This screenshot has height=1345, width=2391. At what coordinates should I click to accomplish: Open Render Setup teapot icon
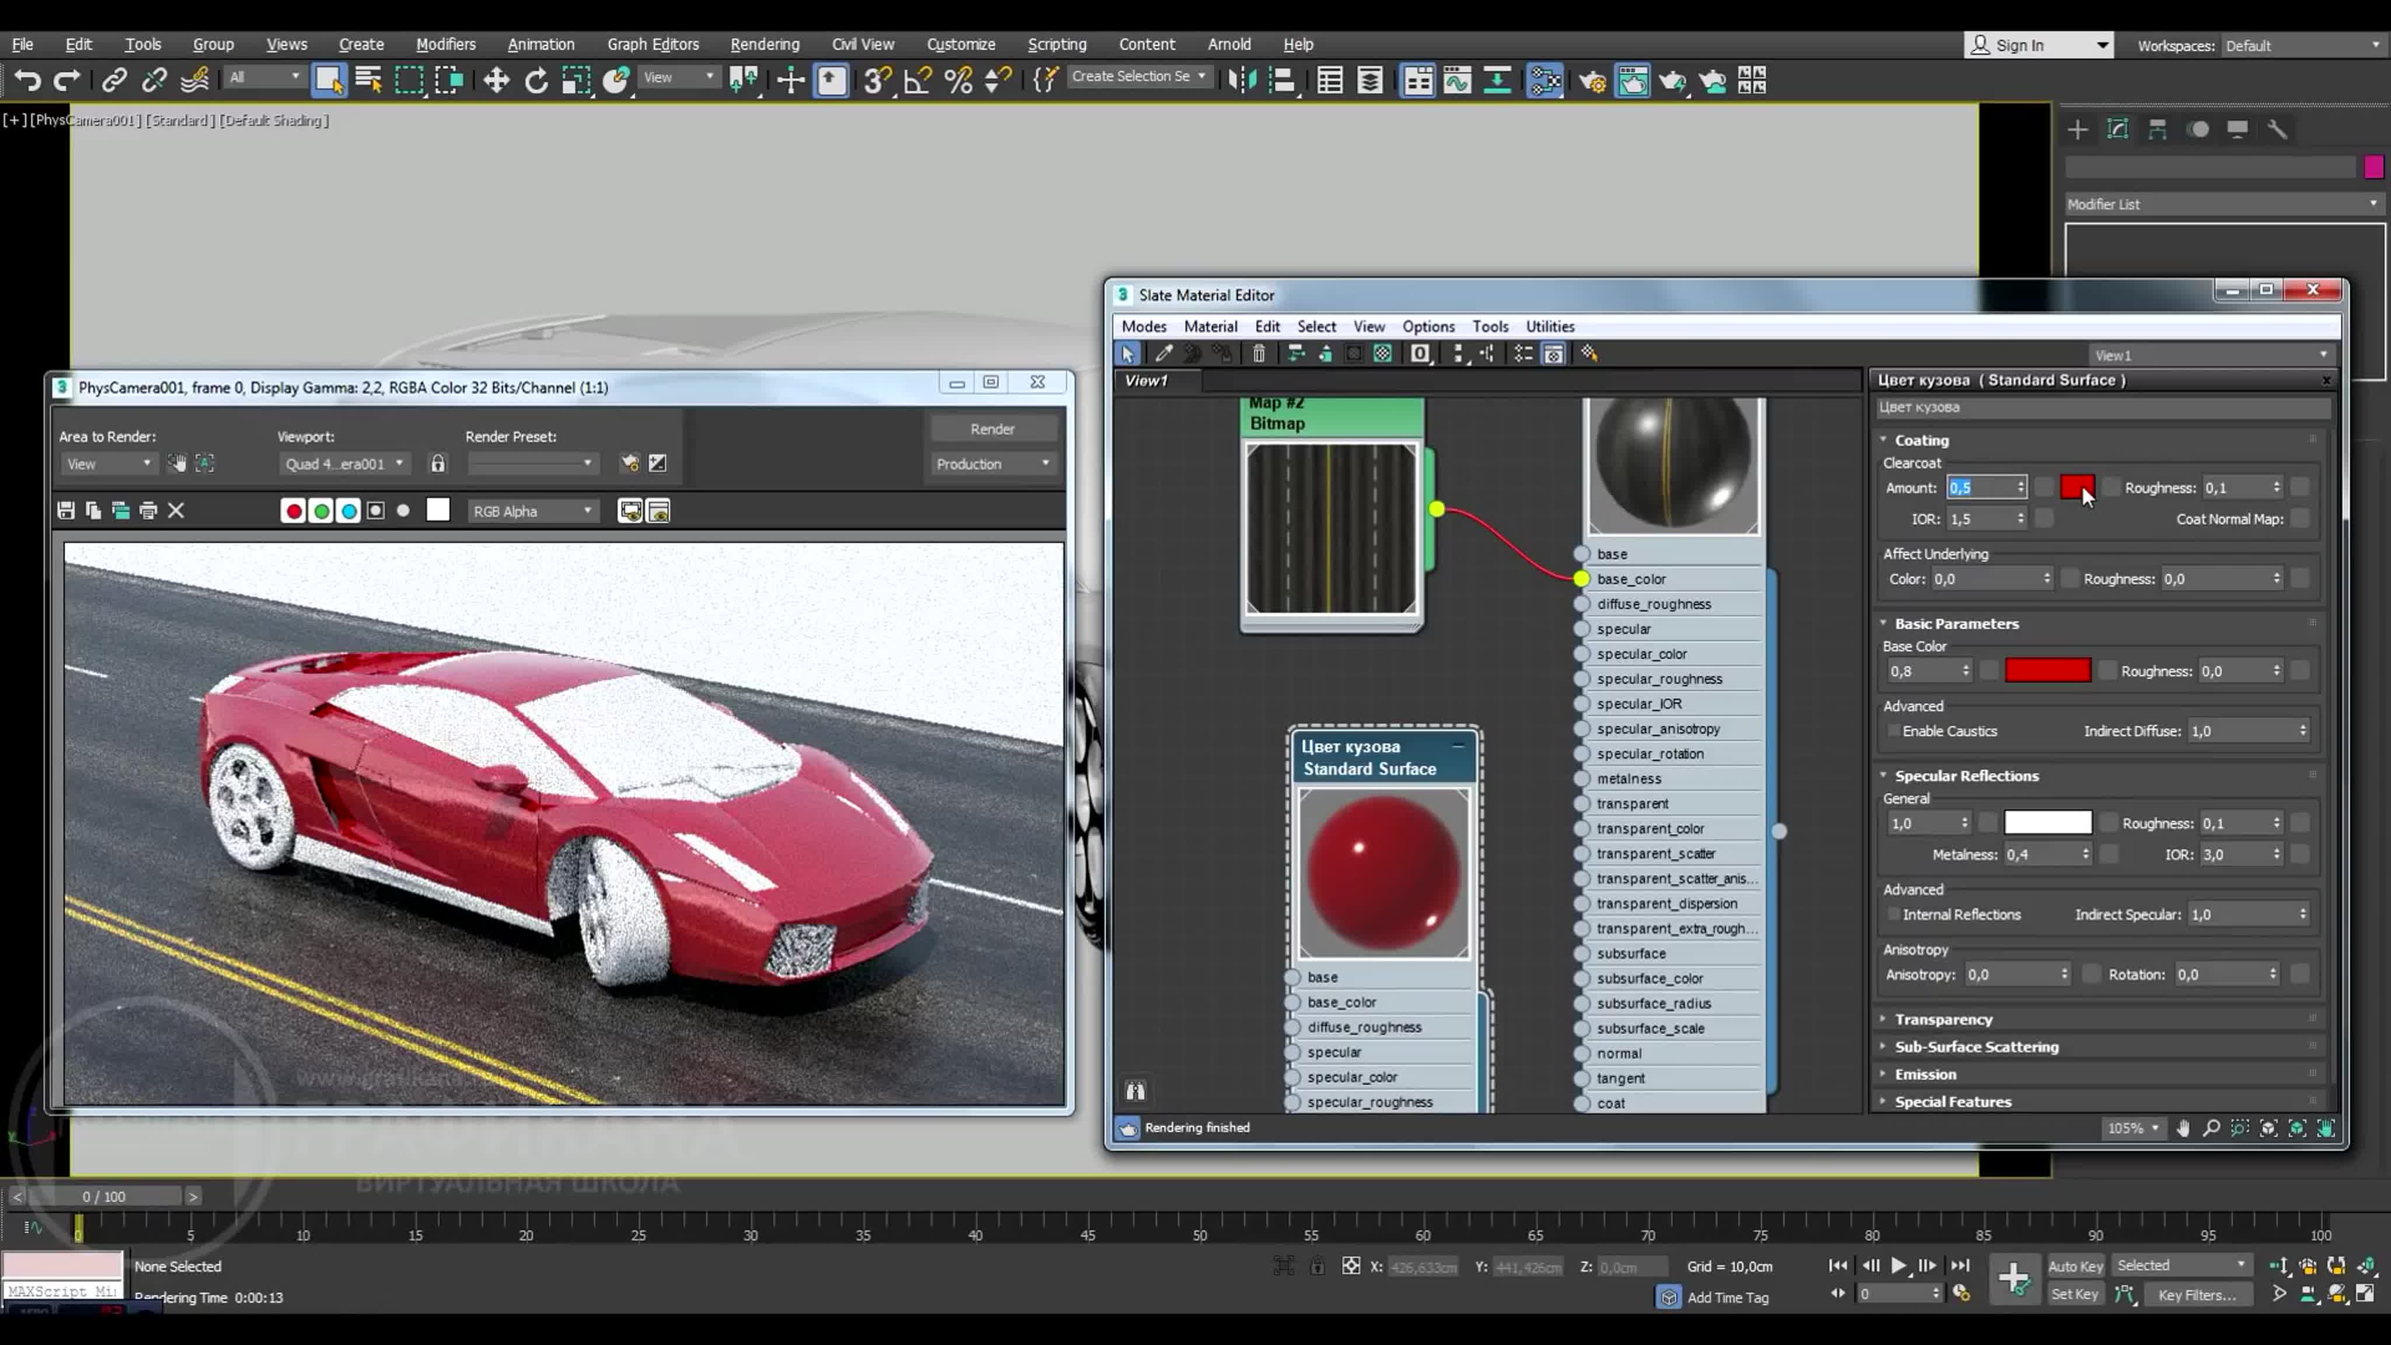point(1593,81)
